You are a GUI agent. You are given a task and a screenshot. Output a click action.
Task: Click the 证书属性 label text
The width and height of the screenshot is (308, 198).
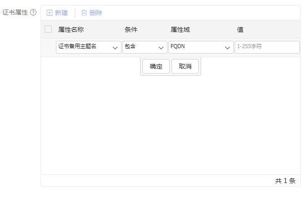click(15, 12)
